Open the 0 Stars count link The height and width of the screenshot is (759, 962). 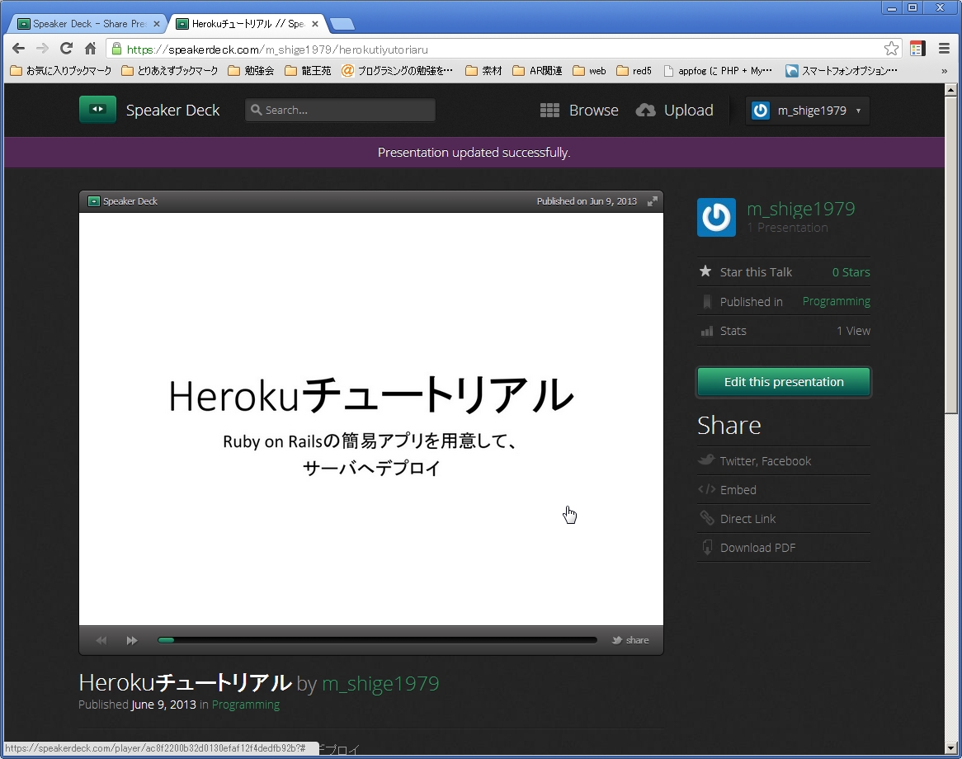pyautogui.click(x=851, y=272)
